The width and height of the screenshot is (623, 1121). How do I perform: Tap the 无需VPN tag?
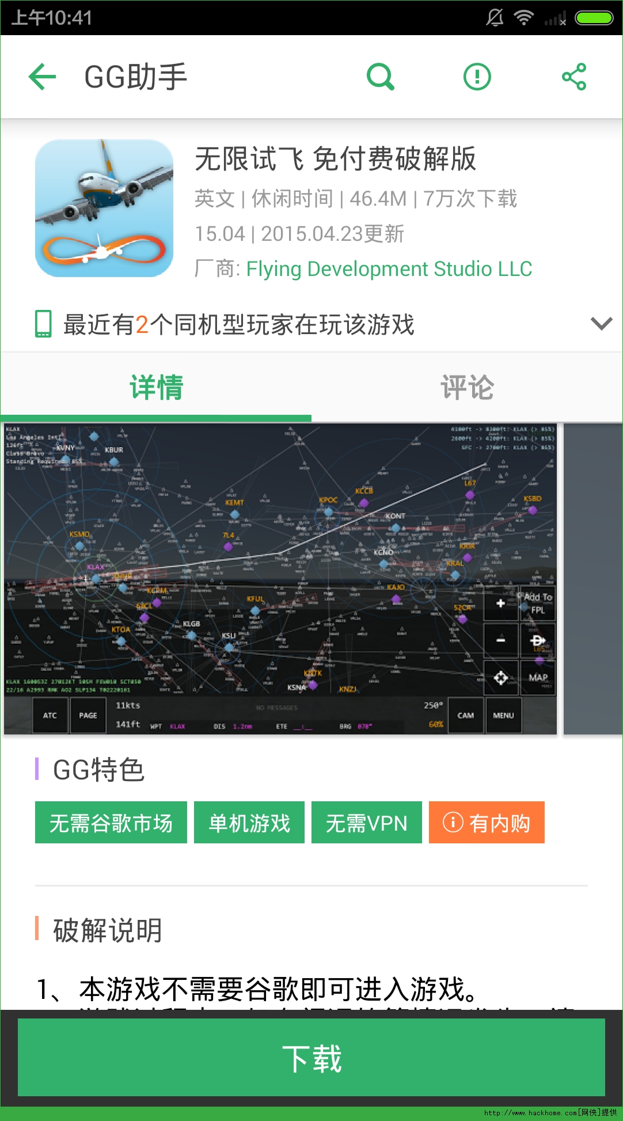[367, 823]
